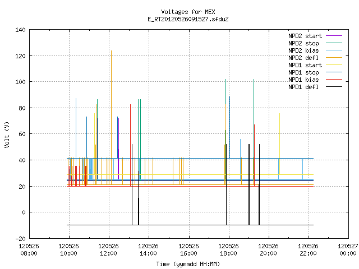The height and width of the screenshot is (269, 359).
Task: Click the purple NPD2 start legend line
Action: tap(334, 36)
